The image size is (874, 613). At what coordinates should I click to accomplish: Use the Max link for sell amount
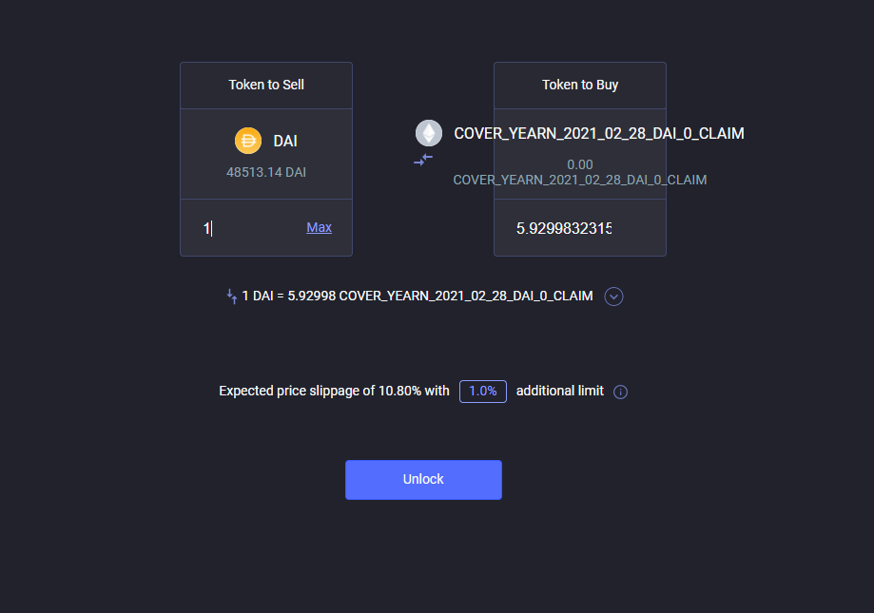click(x=319, y=227)
